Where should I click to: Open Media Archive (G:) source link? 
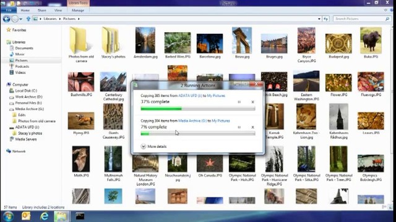[x=192, y=121]
